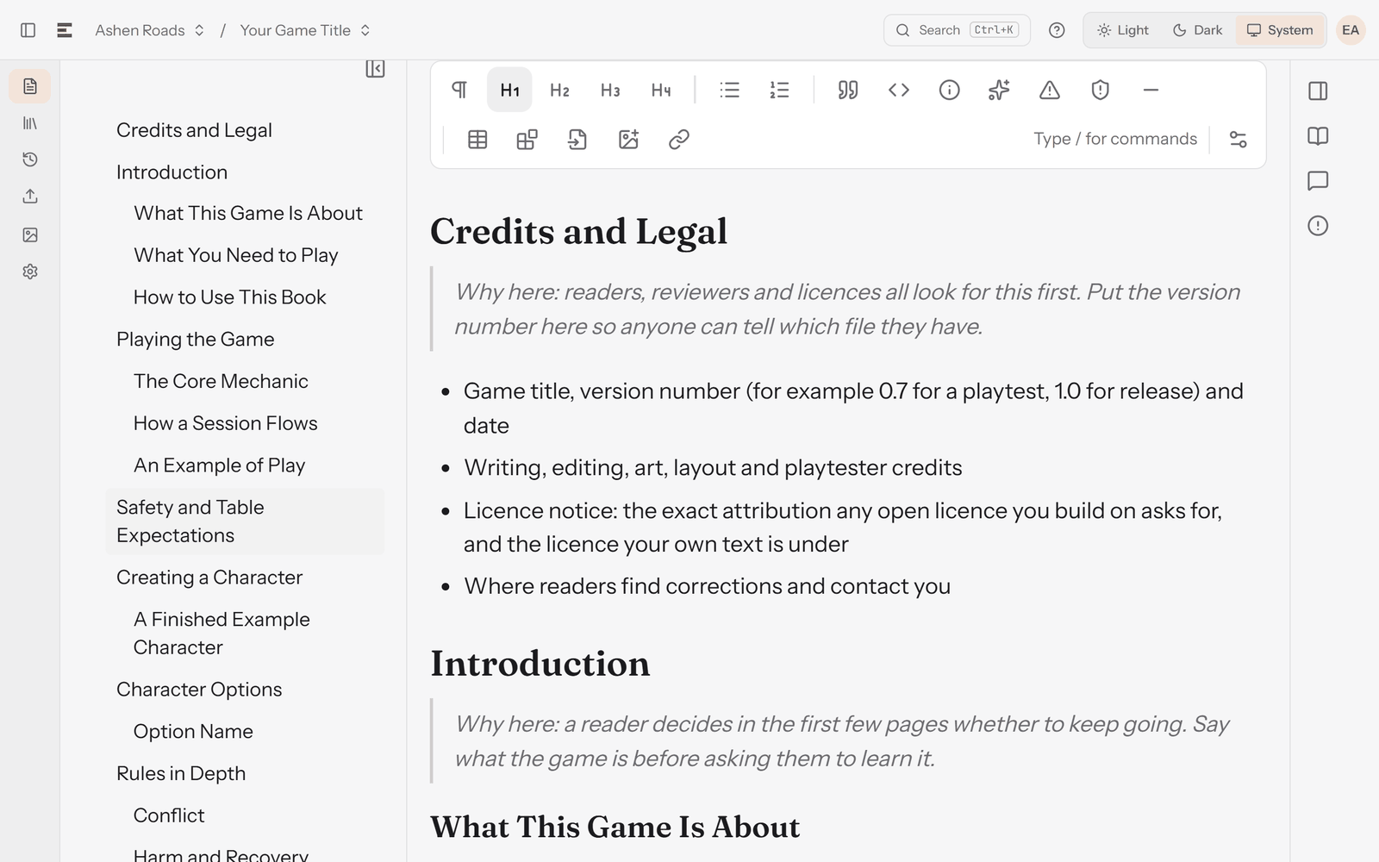
Task: Switch to Light theme
Action: point(1122,30)
